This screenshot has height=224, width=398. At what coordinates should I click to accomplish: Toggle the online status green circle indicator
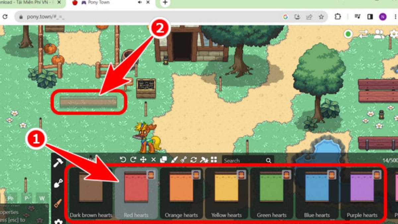click(x=348, y=34)
